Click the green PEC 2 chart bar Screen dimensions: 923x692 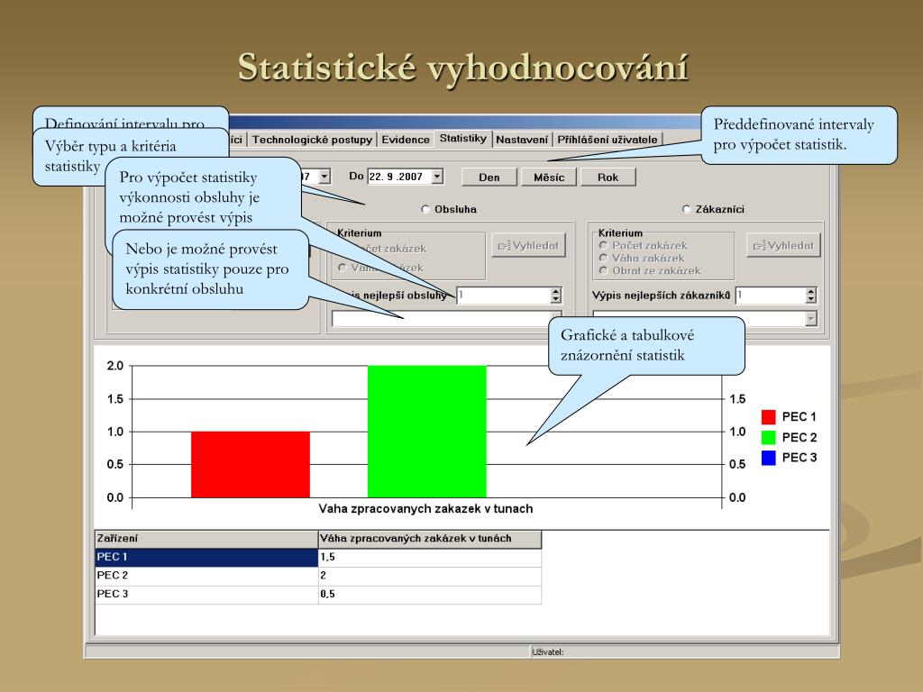(x=426, y=432)
